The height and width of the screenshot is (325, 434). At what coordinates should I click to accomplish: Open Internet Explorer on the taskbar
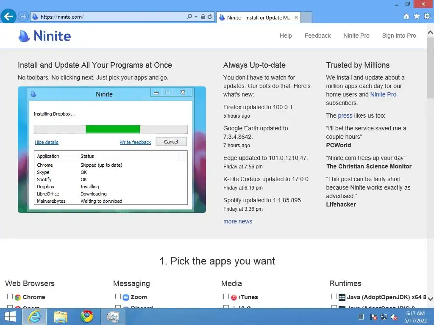click(34, 317)
